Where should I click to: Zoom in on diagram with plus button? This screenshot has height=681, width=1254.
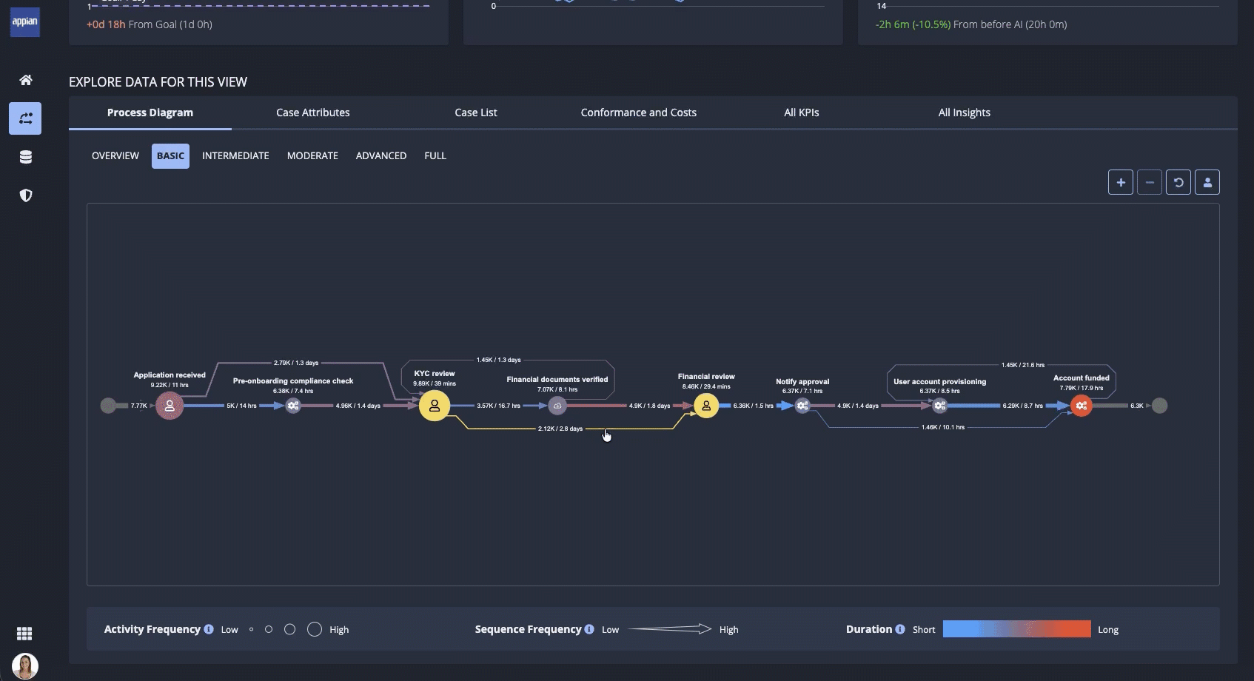[1121, 182]
